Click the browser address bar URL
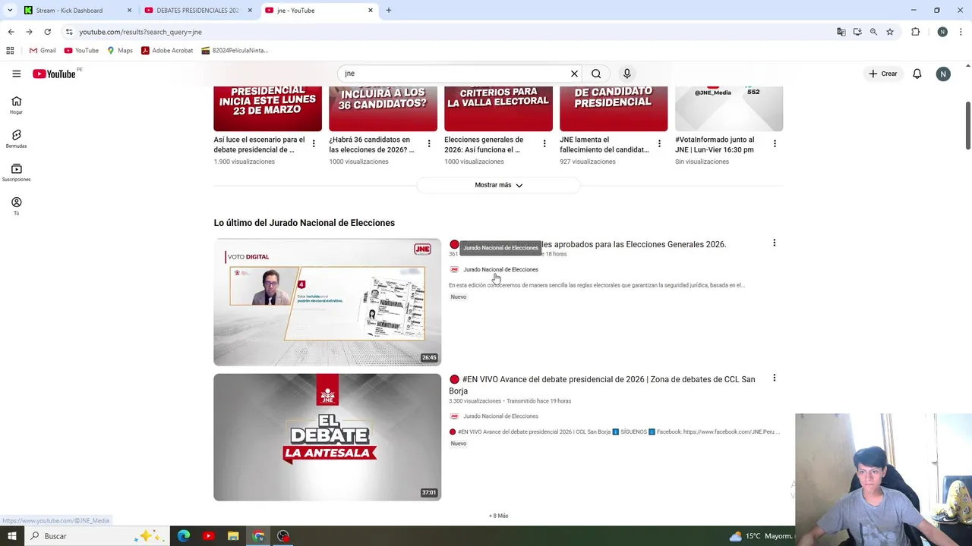Screen dimensions: 972x546 [140, 32]
